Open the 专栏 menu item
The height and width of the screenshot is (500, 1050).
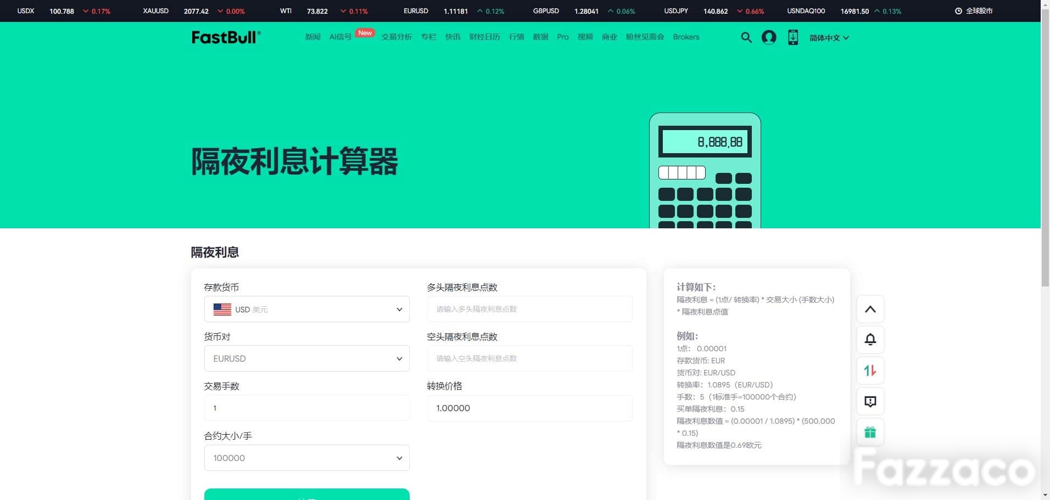(x=428, y=37)
